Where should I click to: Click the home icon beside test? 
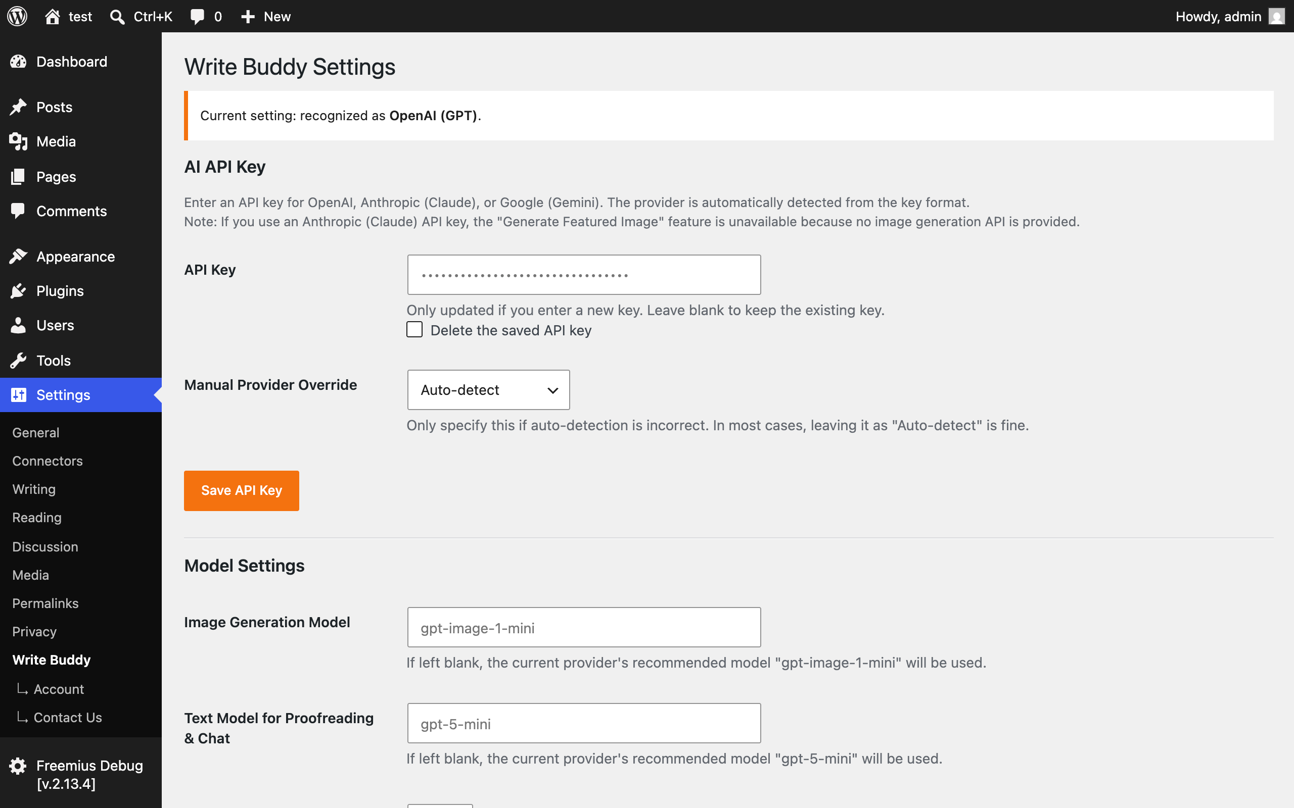[53, 16]
